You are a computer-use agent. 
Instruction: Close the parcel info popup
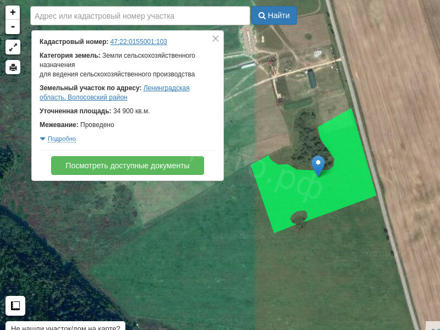[x=216, y=38]
